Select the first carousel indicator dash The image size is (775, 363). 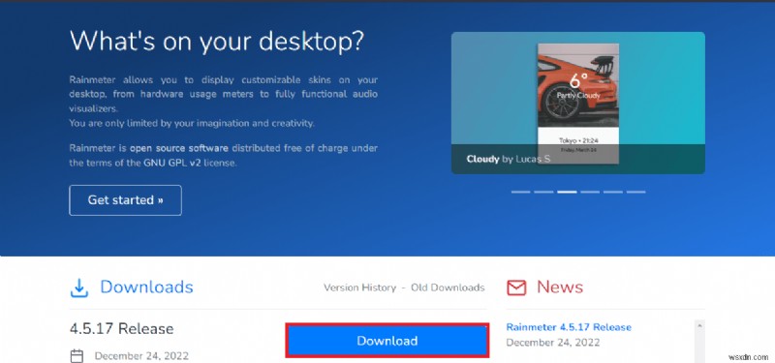point(520,192)
